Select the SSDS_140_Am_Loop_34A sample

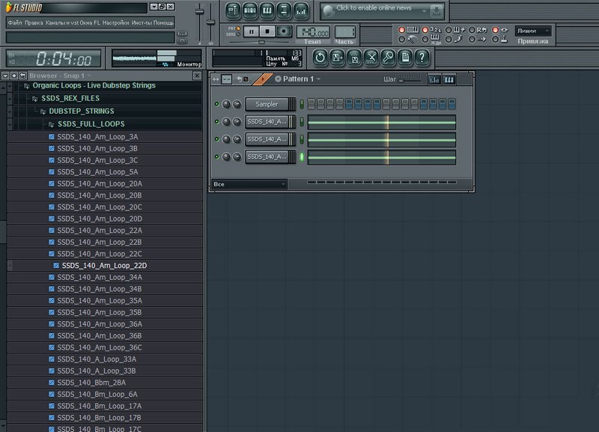coord(99,277)
